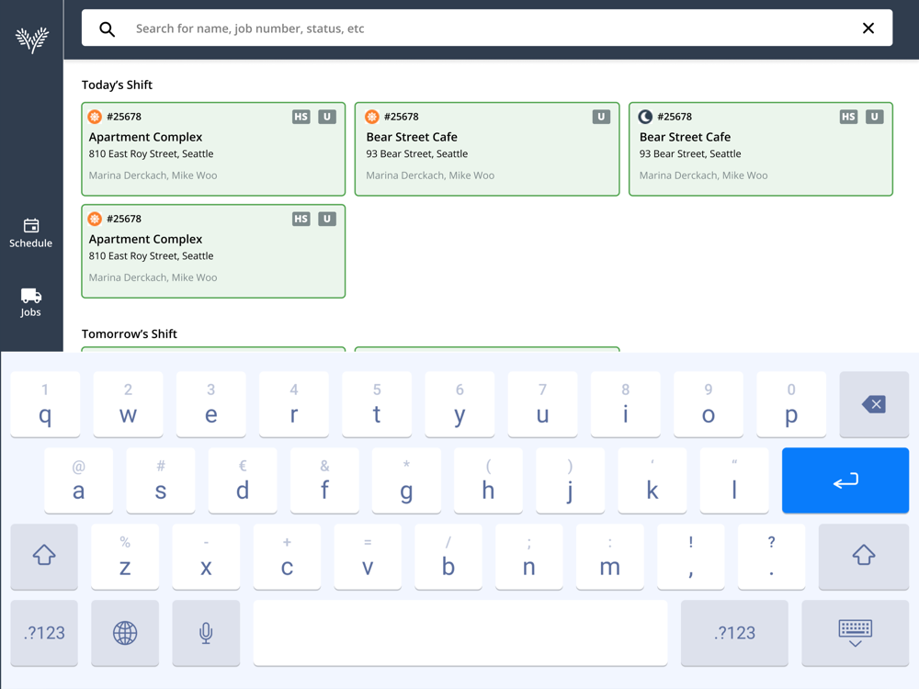This screenshot has height=689, width=919.
Task: Tap the n key
Action: click(x=528, y=556)
